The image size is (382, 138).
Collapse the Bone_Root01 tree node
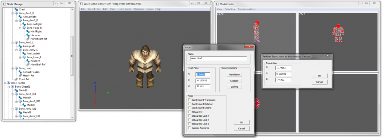pos(4,83)
